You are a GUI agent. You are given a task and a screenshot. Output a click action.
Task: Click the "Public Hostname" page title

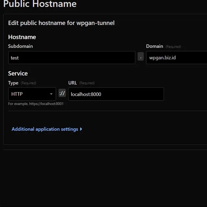click(40, 4)
